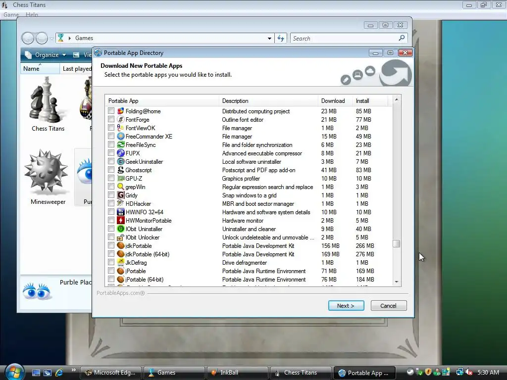Screen dimensions: 507x380
Task: Click the app list scroll up arrow
Action: point(397,99)
